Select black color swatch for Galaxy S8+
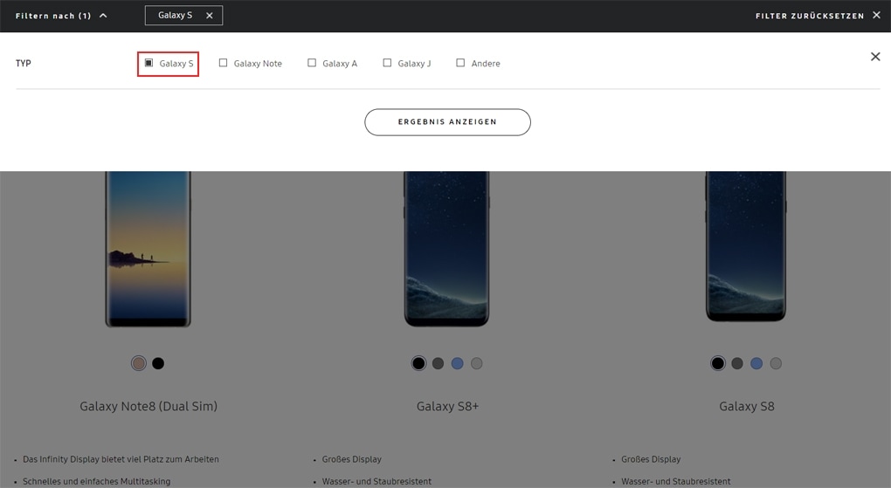Image resolution: width=891 pixels, height=488 pixels. 418,363
